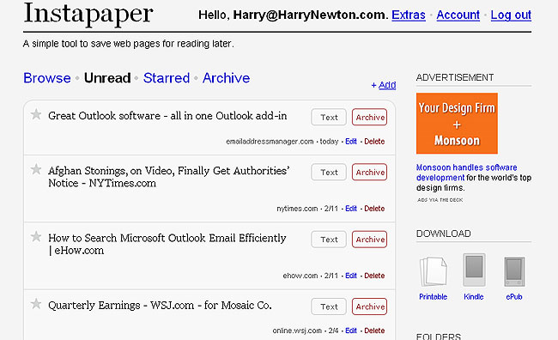Follow the Monsoon handles software development link
This screenshot has height=340, width=558.
[x=466, y=173]
